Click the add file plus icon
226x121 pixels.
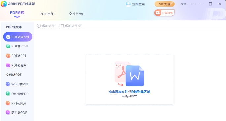coord(39,26)
